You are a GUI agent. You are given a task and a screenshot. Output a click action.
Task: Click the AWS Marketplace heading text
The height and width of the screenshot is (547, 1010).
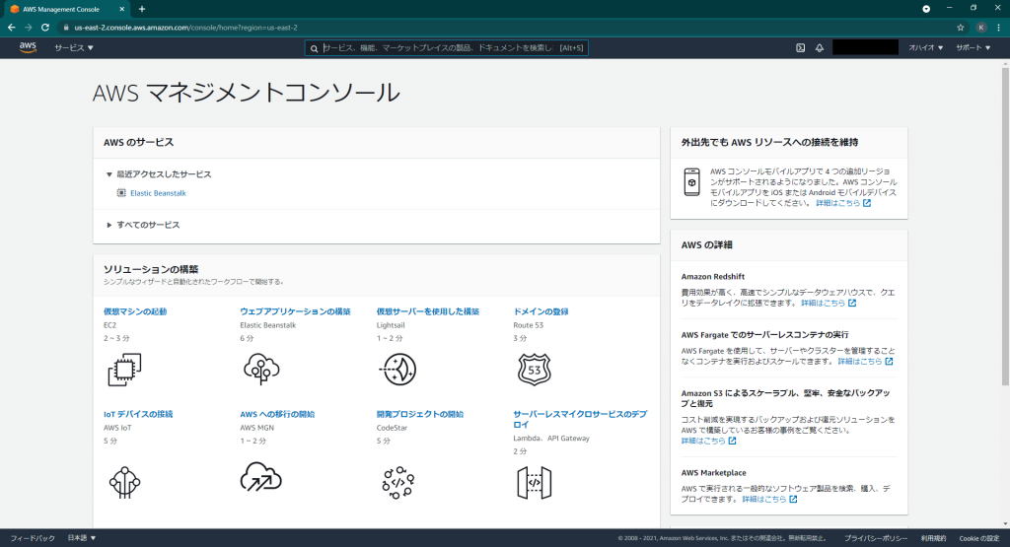[x=713, y=473]
